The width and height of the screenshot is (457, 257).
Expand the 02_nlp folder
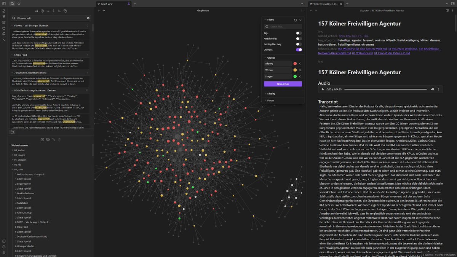17,164
